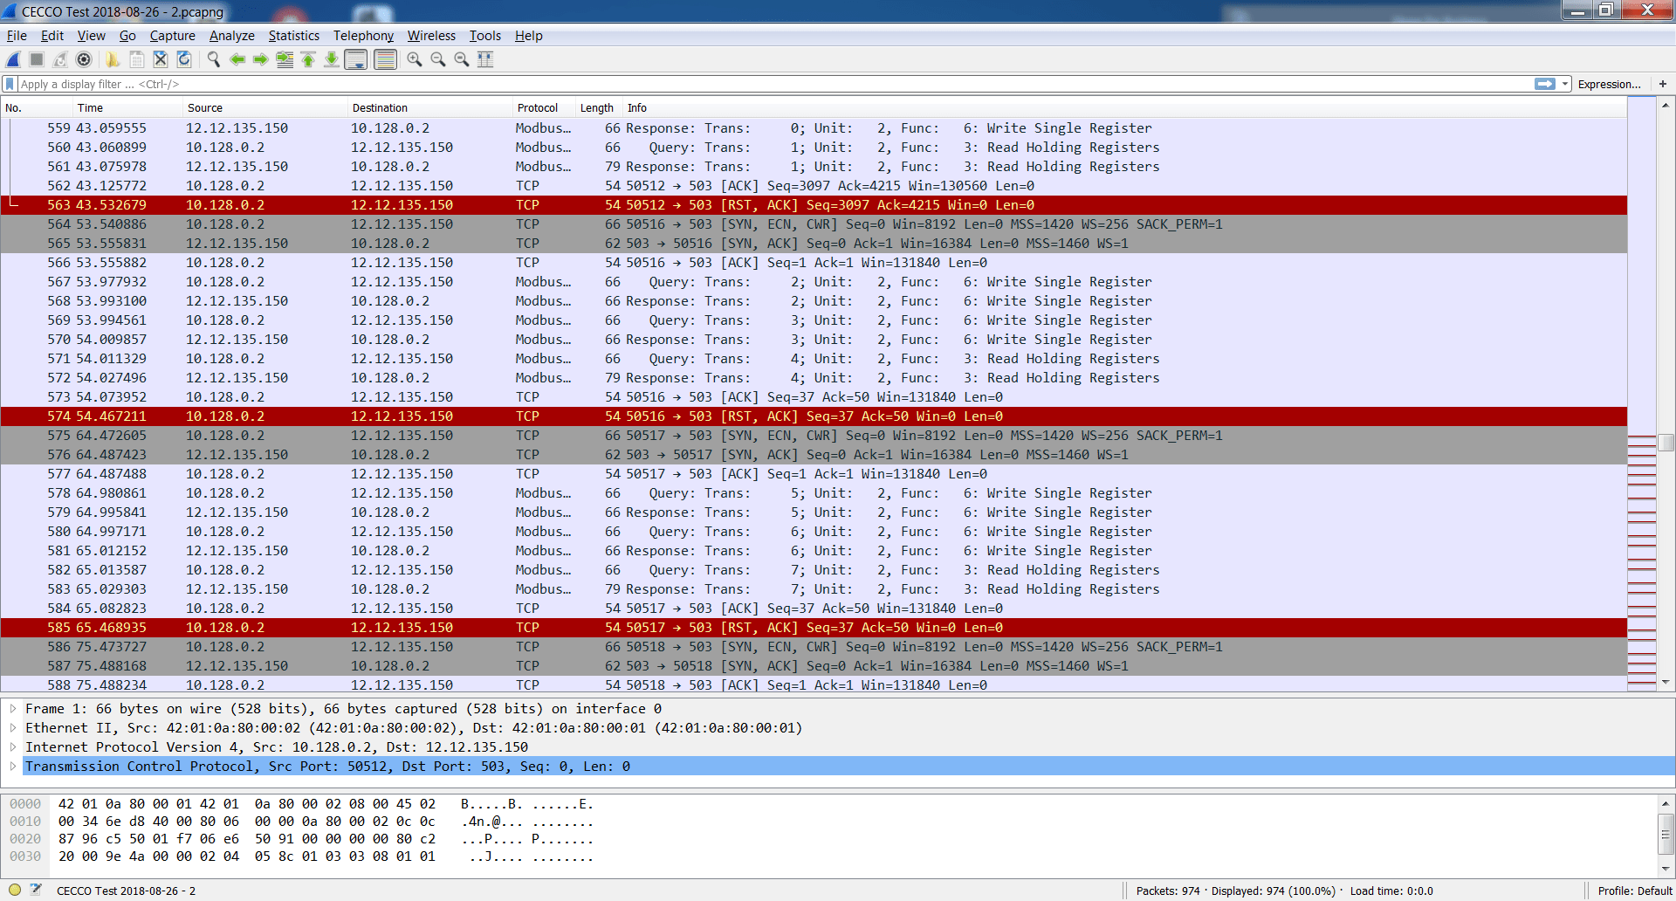
Task: Jump to the first packet
Action: pyautogui.click(x=308, y=59)
